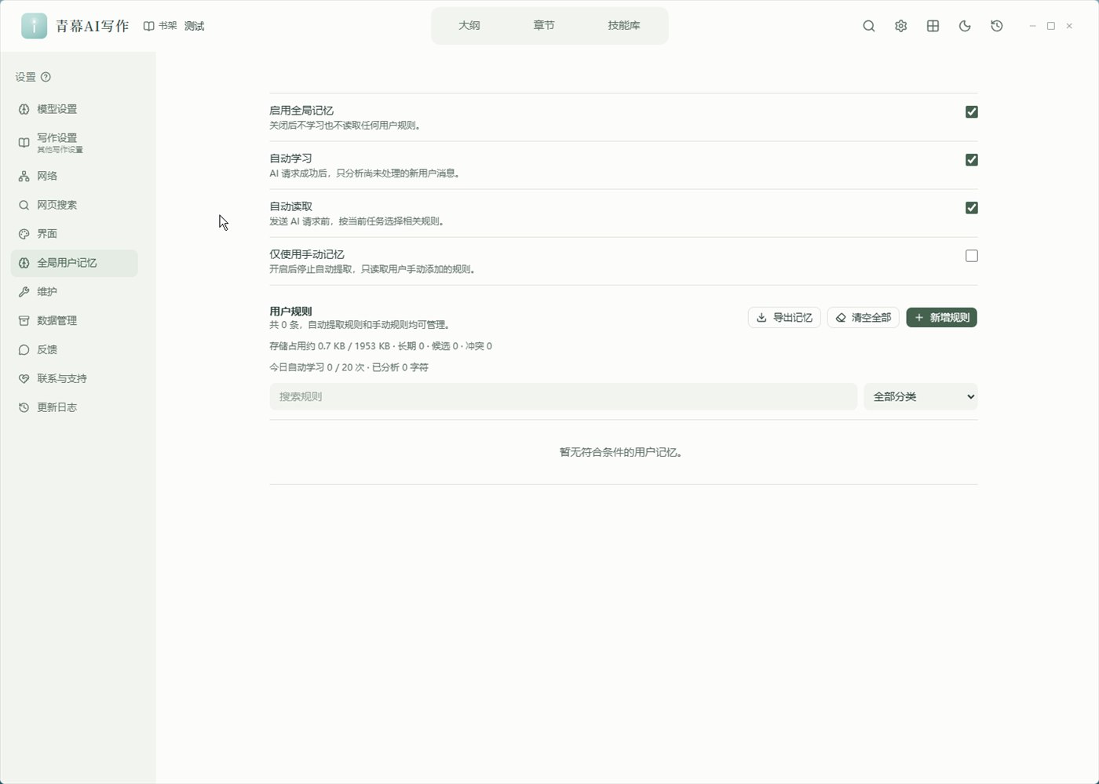The image size is (1099, 784).
Task: Go to 网络 settings in sidebar
Action: point(75,176)
